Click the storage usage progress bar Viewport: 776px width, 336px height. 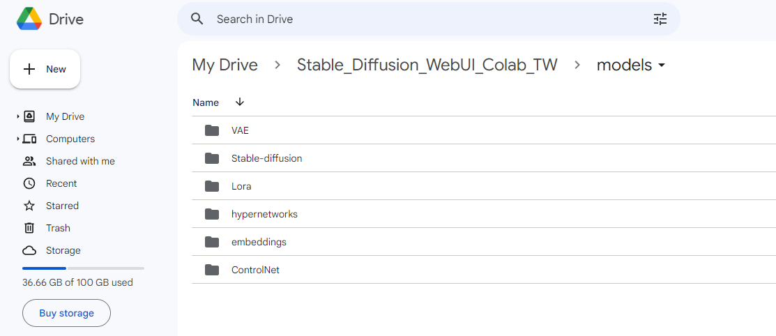click(x=83, y=268)
